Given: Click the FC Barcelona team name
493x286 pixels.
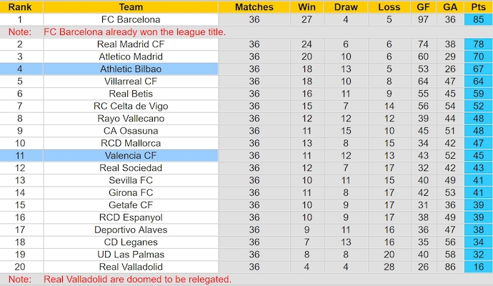Looking at the screenshot, I should tap(131, 19).
